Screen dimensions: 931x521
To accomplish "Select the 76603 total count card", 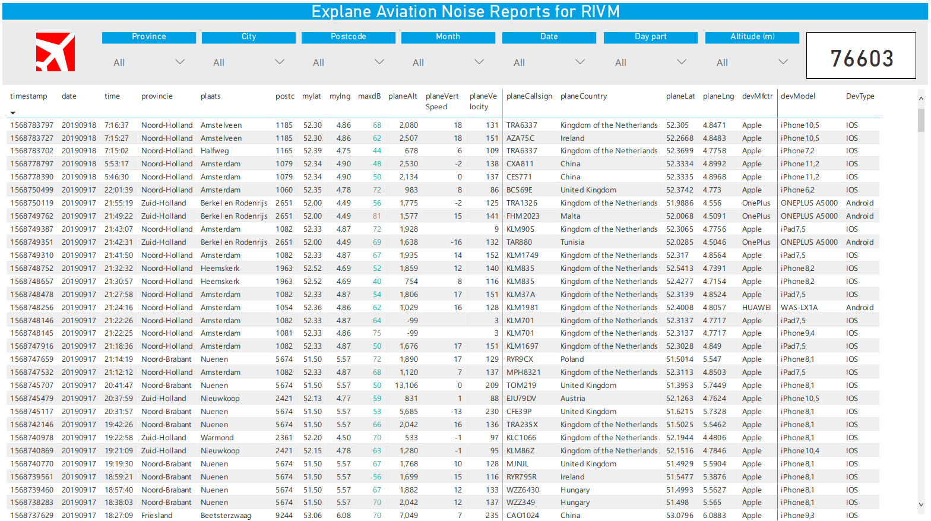I will tap(861, 56).
